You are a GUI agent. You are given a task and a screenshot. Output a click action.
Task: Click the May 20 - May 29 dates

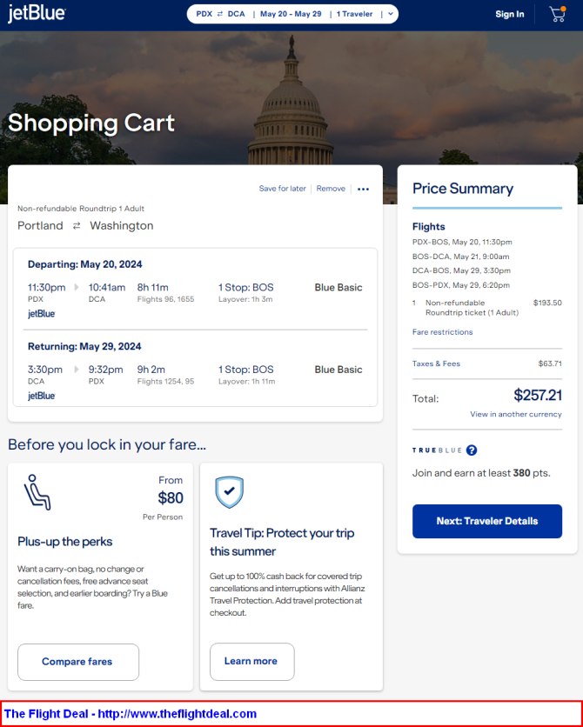(x=291, y=14)
